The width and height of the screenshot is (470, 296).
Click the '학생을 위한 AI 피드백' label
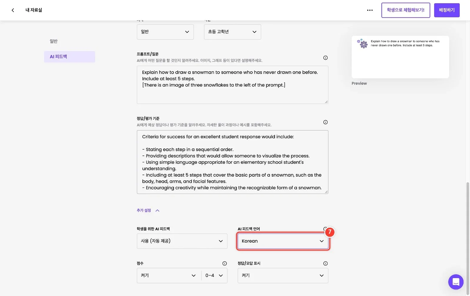pos(153,229)
